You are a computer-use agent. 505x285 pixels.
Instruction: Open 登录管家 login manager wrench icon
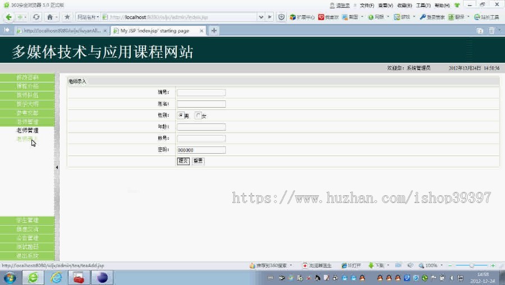[423, 17]
